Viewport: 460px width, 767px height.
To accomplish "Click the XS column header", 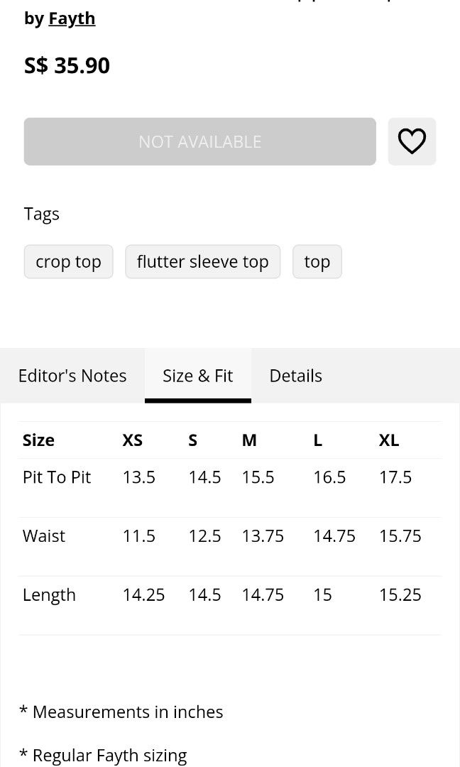I will (x=133, y=440).
